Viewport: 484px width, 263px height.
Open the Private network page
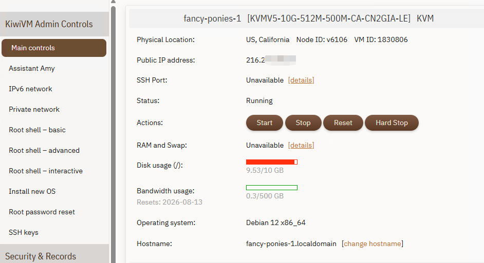click(x=34, y=109)
